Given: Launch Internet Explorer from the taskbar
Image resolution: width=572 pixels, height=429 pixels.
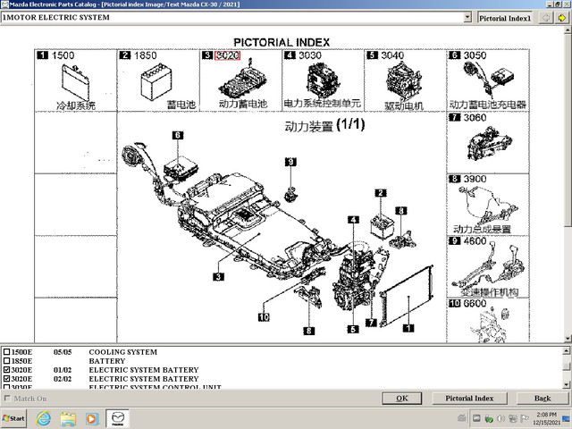Looking at the screenshot, I should [44, 418].
